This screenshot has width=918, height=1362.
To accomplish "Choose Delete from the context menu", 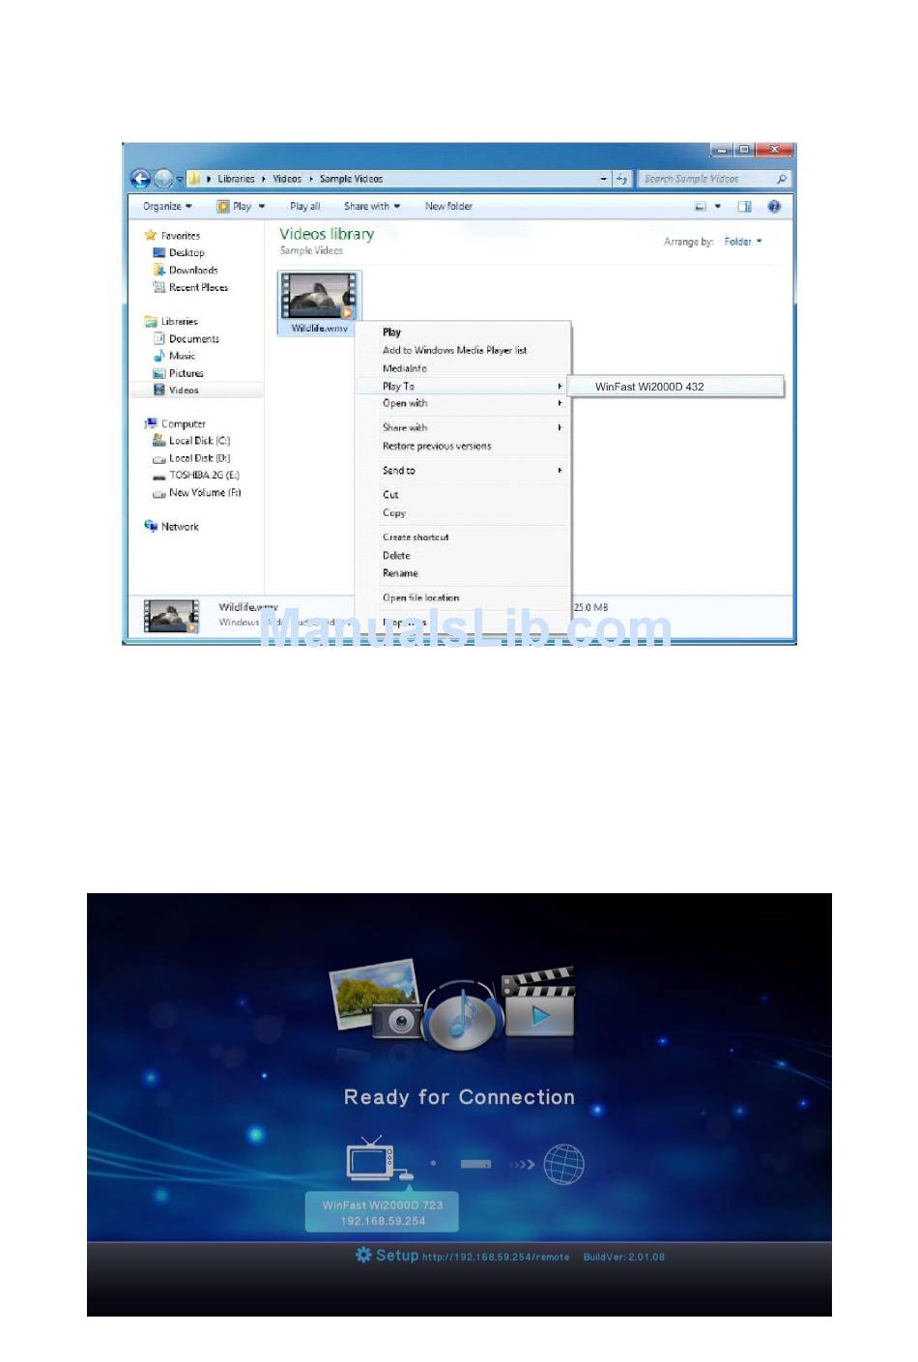I will 396,556.
